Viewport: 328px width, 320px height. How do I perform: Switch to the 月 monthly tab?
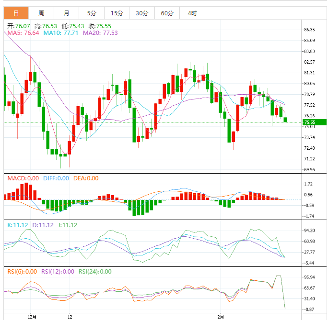tap(66, 13)
